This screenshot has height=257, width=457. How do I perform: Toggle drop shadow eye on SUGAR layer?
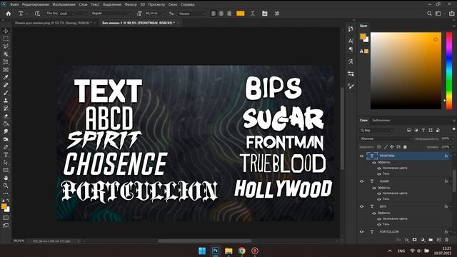coord(379,199)
